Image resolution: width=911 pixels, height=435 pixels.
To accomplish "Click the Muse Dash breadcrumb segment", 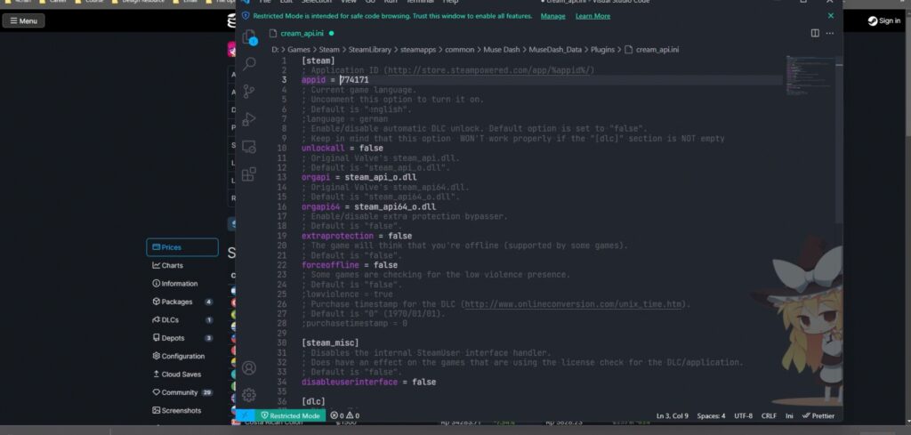I will click(502, 49).
